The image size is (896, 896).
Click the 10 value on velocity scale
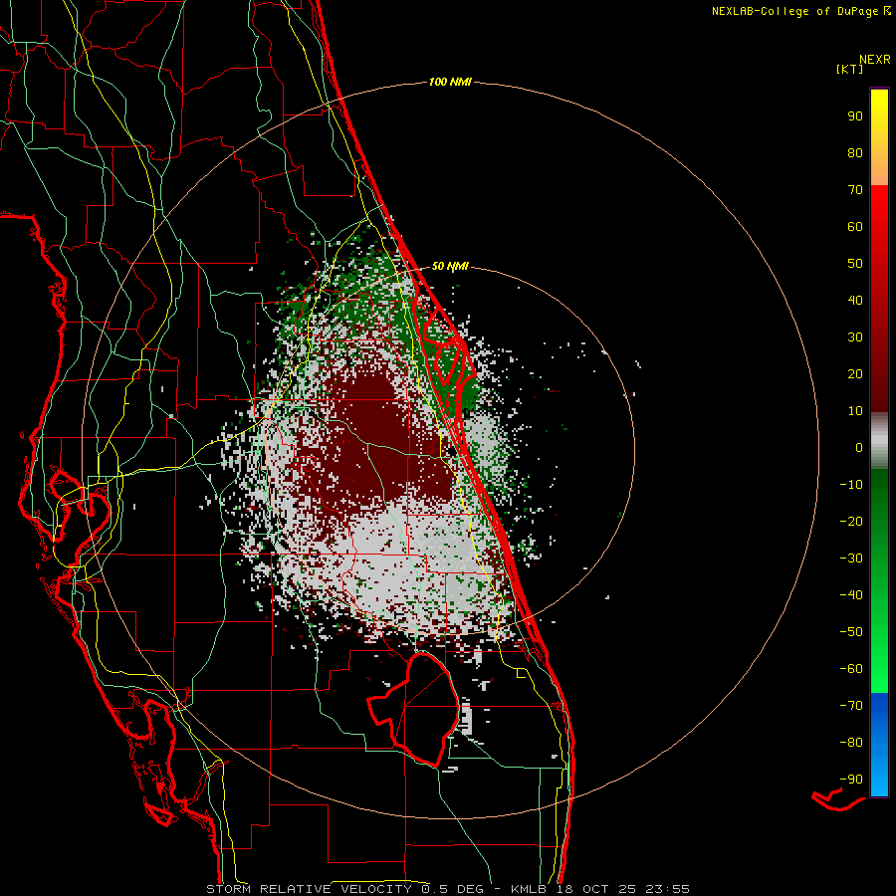point(855,411)
